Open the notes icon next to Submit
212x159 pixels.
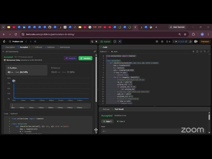tap(115, 41)
